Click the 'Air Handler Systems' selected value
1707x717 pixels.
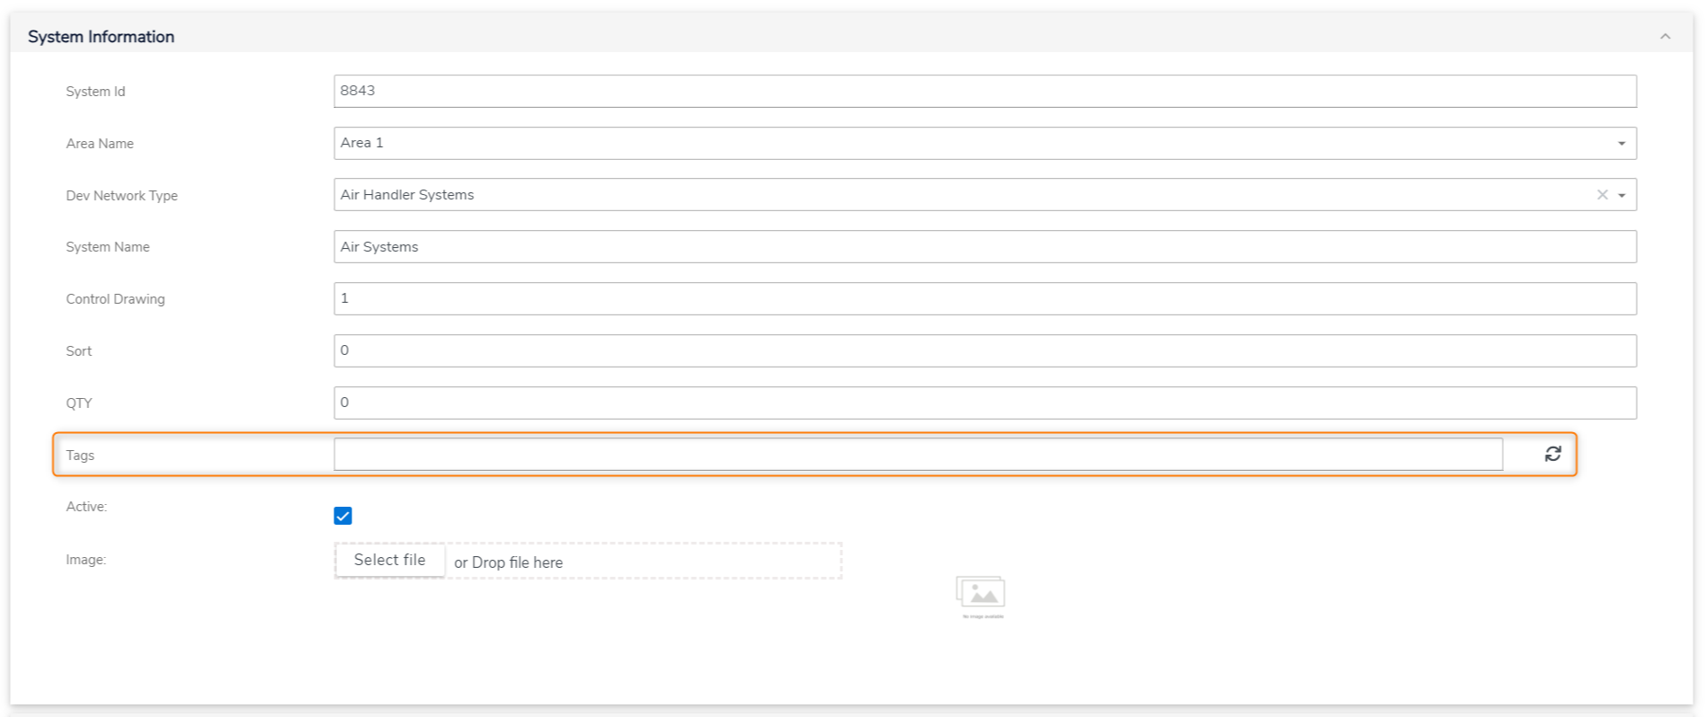[x=407, y=195]
